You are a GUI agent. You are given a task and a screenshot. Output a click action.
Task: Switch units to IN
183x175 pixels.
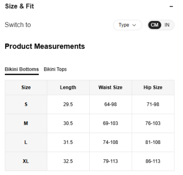(167, 25)
